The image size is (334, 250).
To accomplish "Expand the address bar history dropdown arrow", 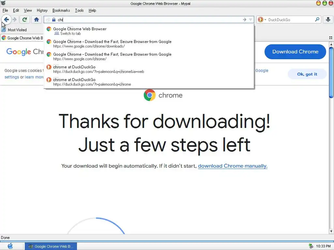I will [251, 20].
